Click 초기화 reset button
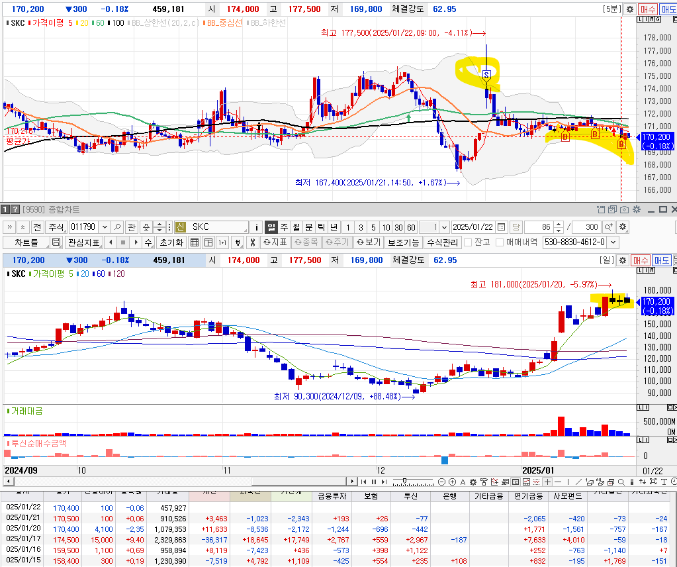Image resolution: width=677 pixels, height=567 pixels. click(x=171, y=242)
